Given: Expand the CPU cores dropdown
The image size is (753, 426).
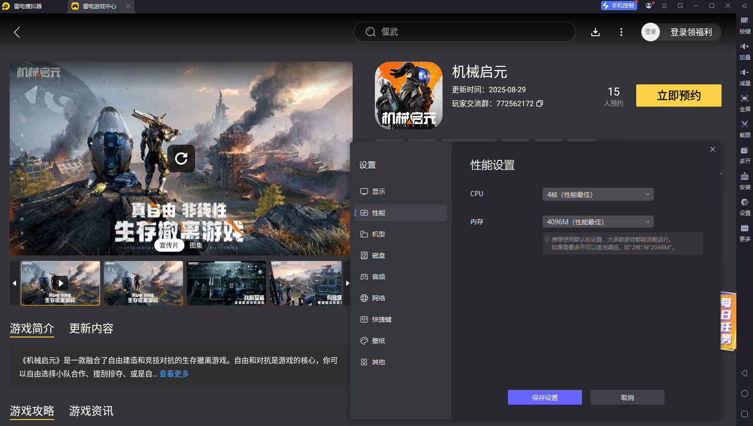Looking at the screenshot, I should pos(598,195).
